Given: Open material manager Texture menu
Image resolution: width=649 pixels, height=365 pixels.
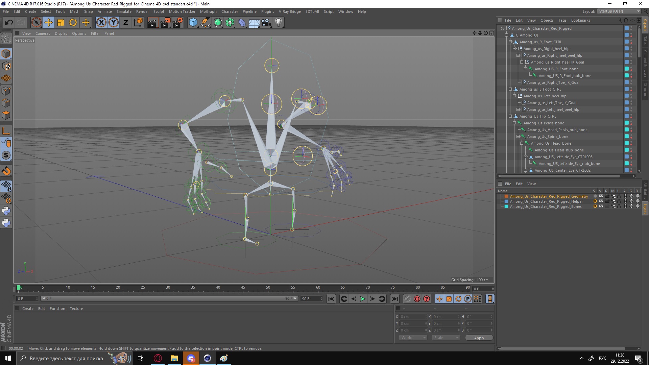Looking at the screenshot, I should (x=76, y=309).
